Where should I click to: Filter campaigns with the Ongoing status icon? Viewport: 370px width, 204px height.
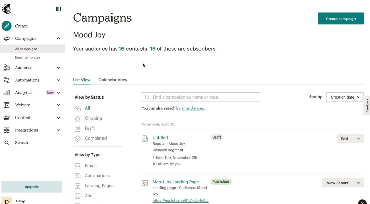(x=77, y=118)
